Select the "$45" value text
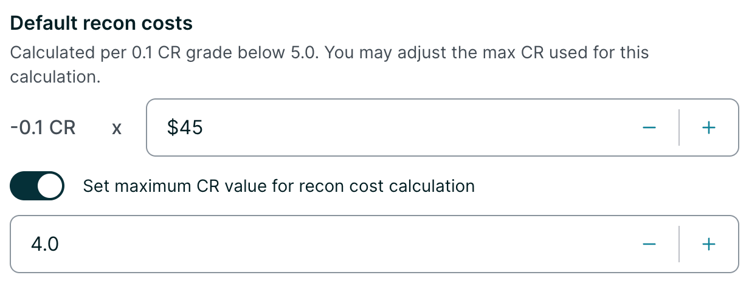 tap(185, 127)
